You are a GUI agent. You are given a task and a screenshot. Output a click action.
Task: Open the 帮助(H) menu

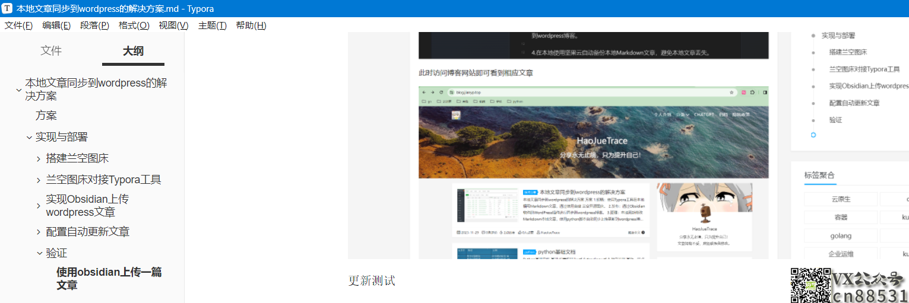tap(251, 25)
